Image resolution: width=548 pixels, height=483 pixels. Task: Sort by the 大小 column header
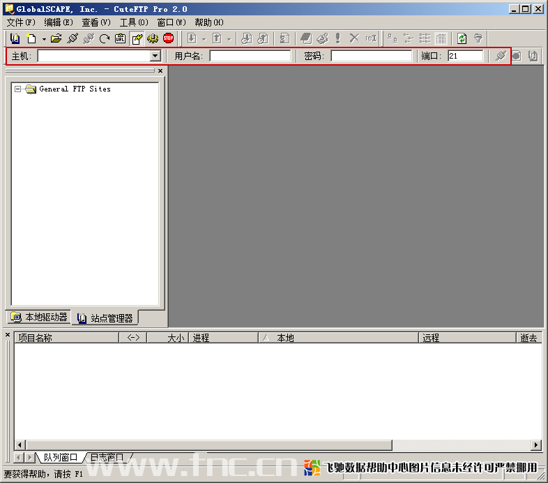click(x=168, y=338)
